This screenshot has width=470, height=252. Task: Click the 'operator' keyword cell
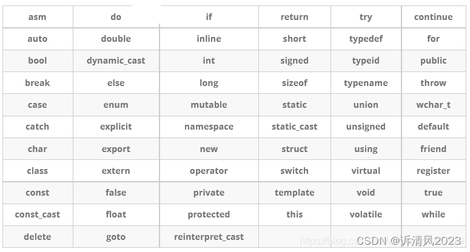click(209, 171)
